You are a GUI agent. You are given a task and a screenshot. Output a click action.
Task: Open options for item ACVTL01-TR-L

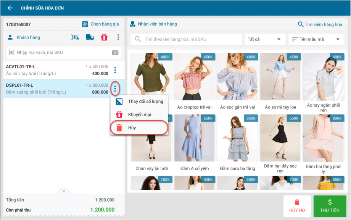pos(115,70)
